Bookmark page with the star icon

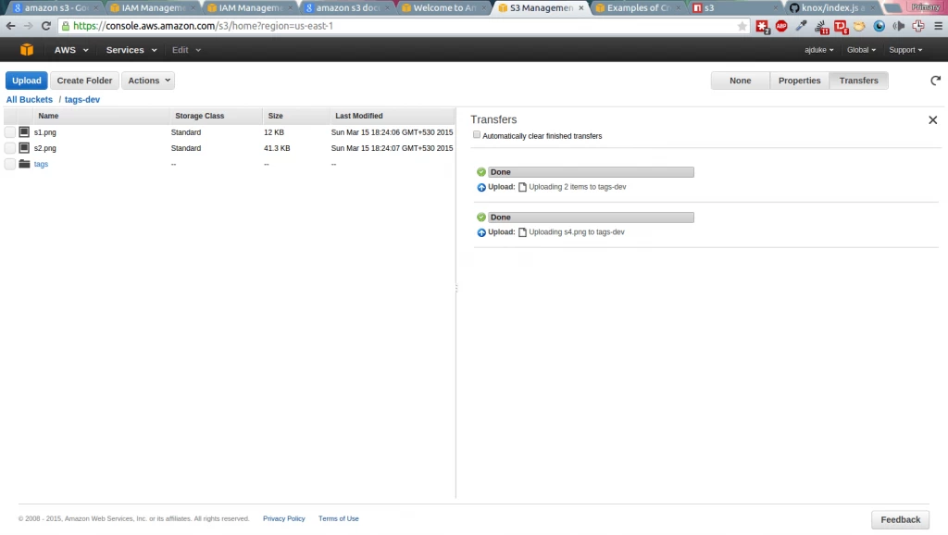pos(742,26)
